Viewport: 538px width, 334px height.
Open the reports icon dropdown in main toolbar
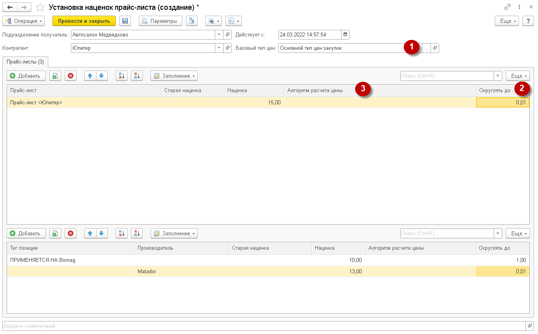pos(233,21)
